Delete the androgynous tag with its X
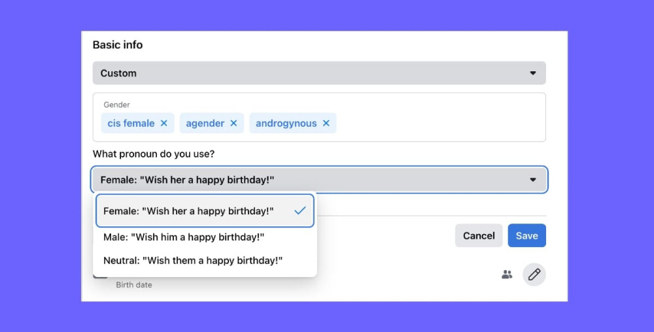654x332 pixels. click(x=326, y=124)
